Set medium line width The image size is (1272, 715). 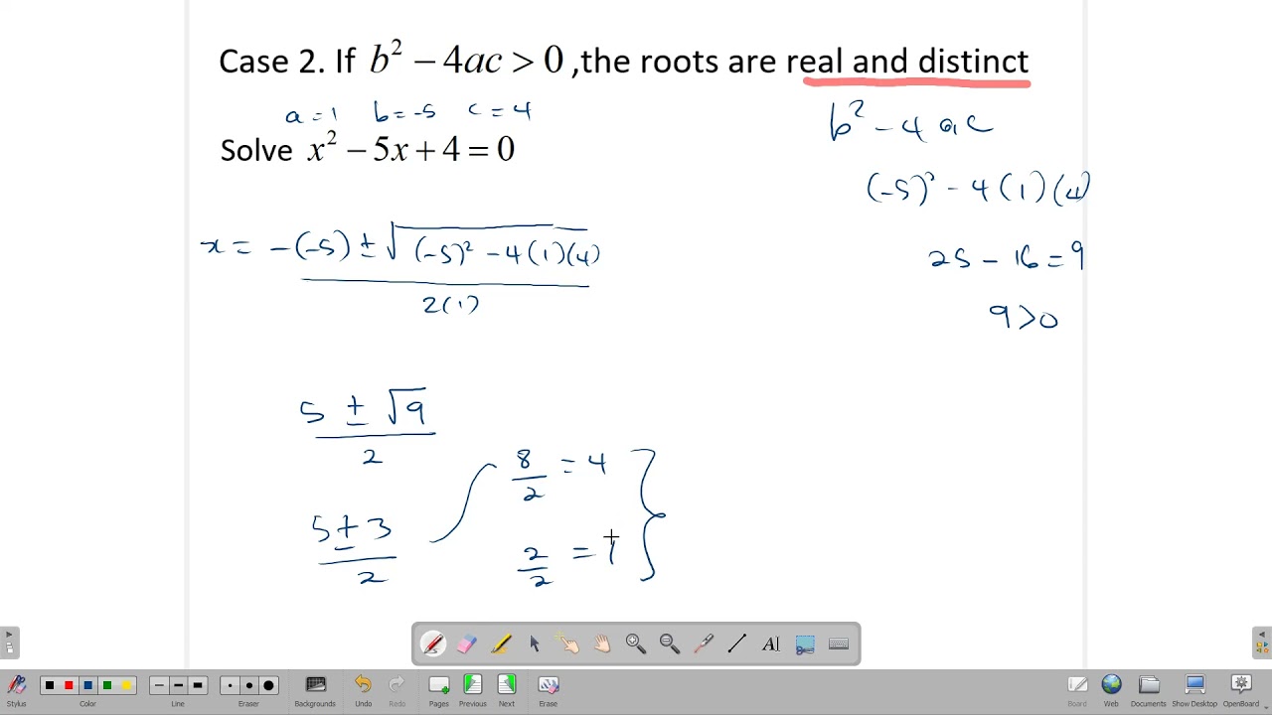(178, 685)
